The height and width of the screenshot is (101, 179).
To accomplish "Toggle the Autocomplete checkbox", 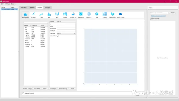I will [151, 19].
